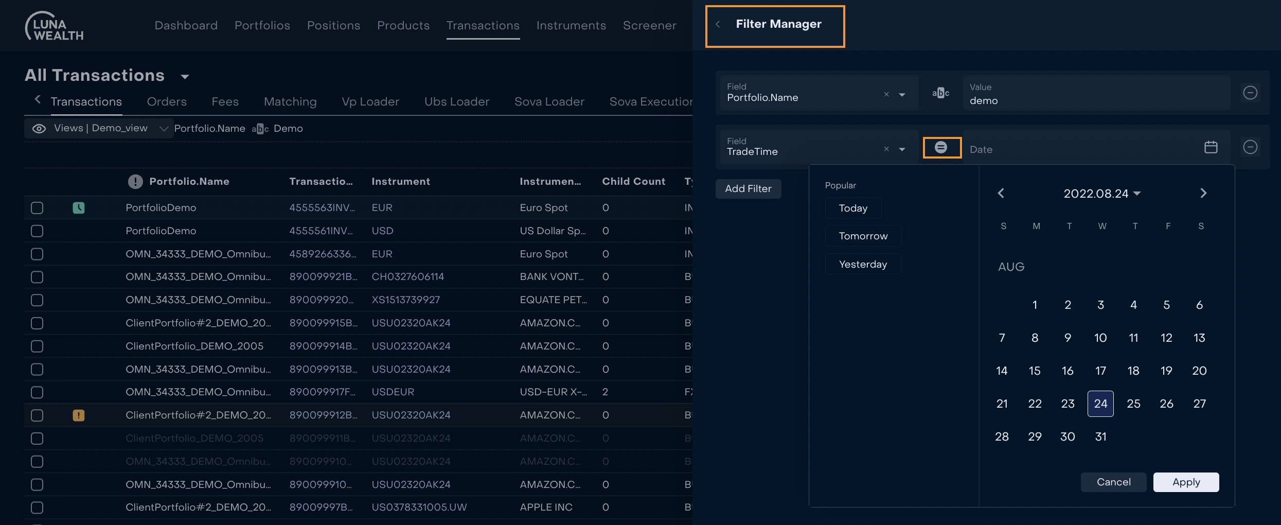The height and width of the screenshot is (525, 1281).
Task: Click the equals operator icon for TradeTime
Action: pyautogui.click(x=941, y=148)
